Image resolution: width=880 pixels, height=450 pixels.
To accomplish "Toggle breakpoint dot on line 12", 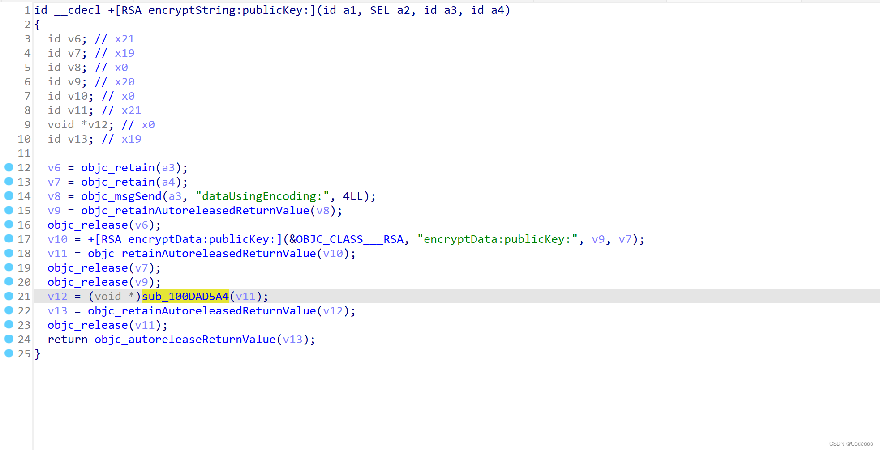I will pos(9,167).
